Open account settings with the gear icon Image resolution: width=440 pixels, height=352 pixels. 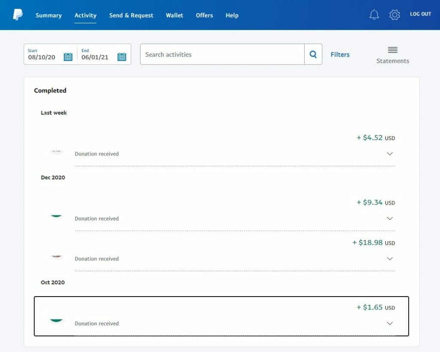pyautogui.click(x=394, y=14)
